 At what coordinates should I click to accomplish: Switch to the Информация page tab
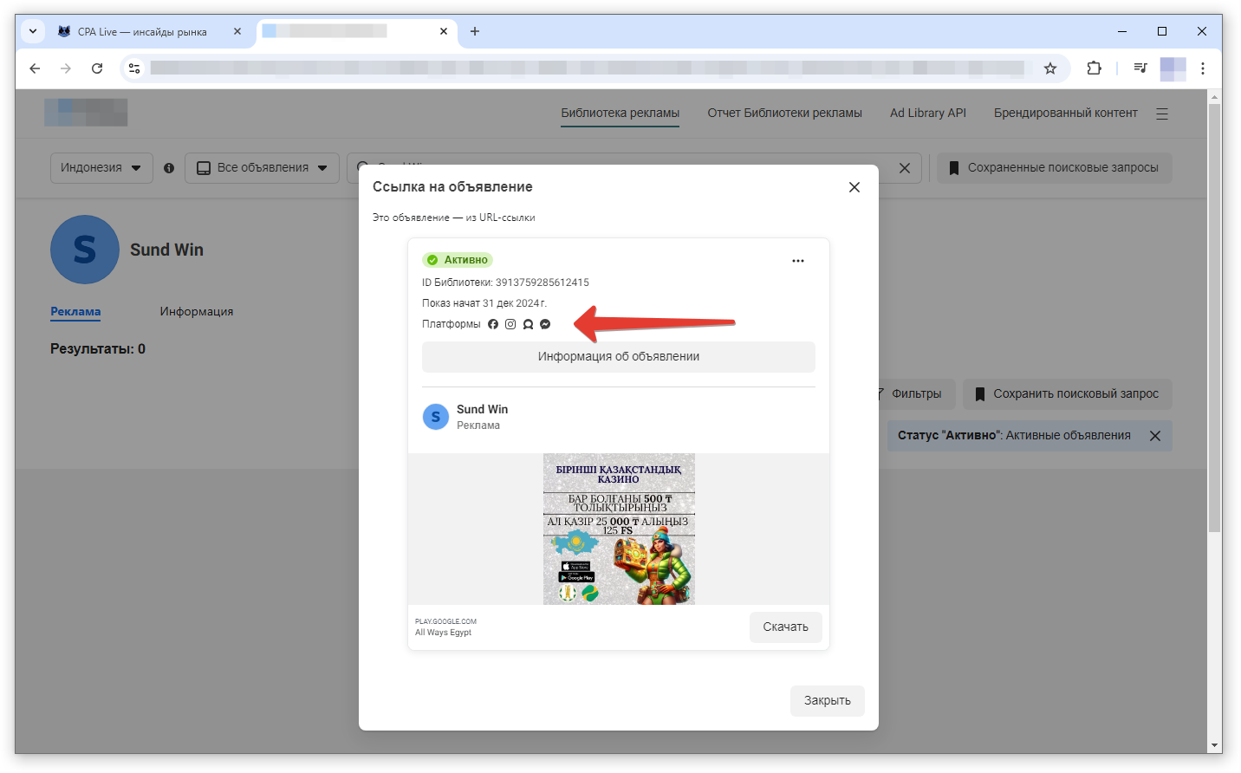coord(197,312)
